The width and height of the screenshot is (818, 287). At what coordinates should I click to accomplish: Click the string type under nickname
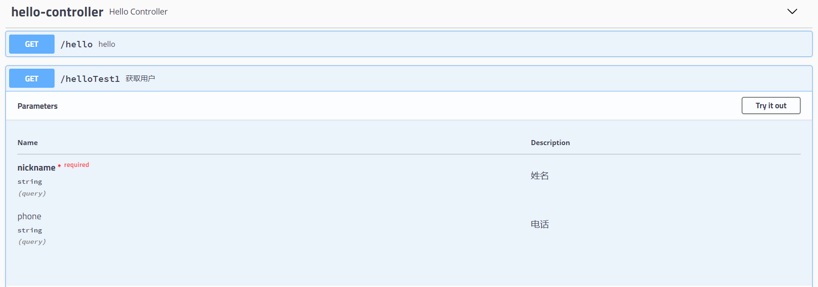[x=30, y=181]
